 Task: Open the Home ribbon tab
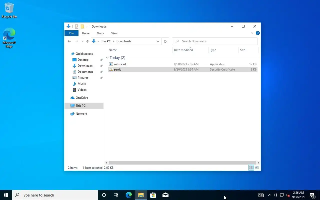click(86, 33)
